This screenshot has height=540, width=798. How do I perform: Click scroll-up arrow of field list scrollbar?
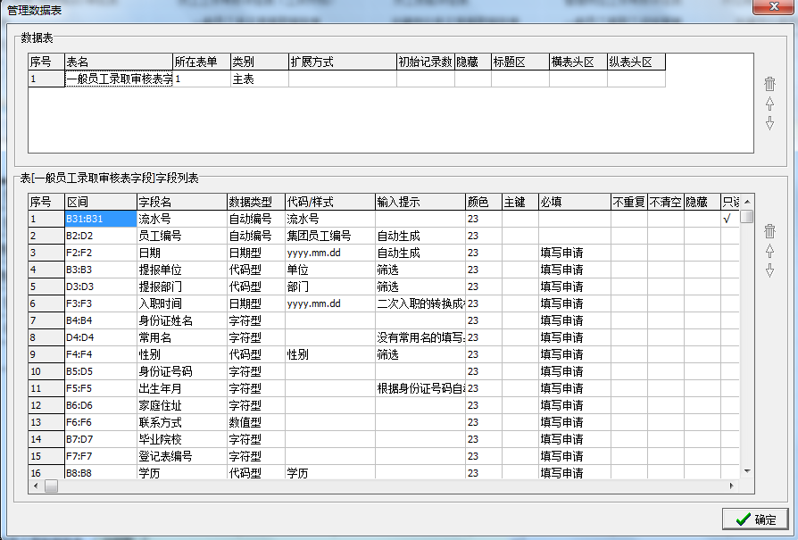(746, 202)
